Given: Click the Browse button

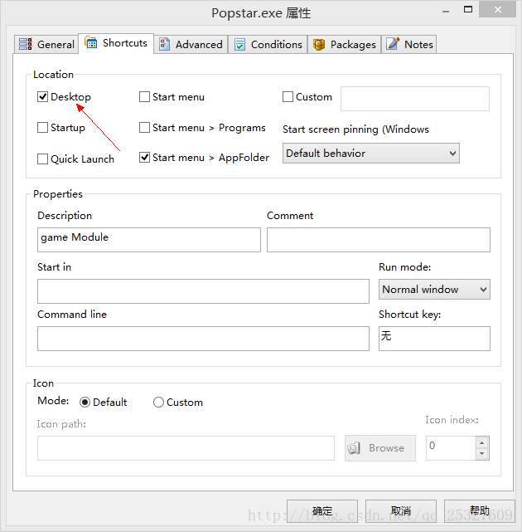Looking at the screenshot, I should [x=380, y=448].
